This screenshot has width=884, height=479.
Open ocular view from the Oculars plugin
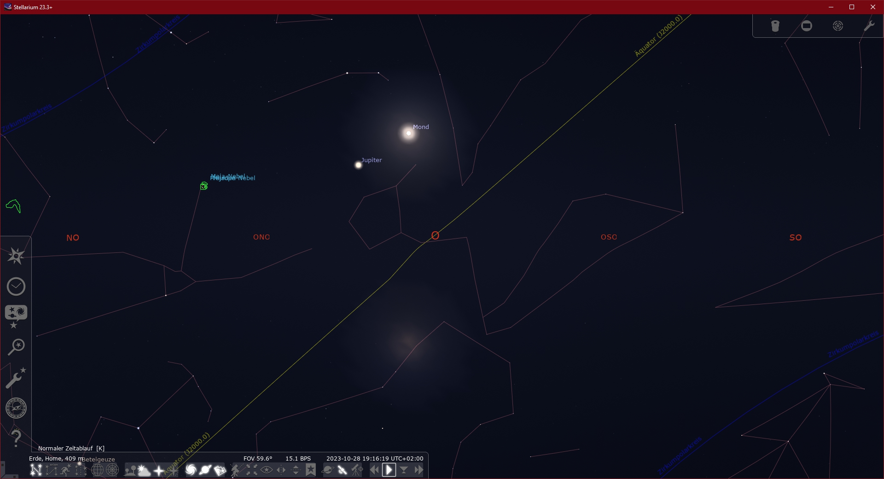click(x=775, y=26)
